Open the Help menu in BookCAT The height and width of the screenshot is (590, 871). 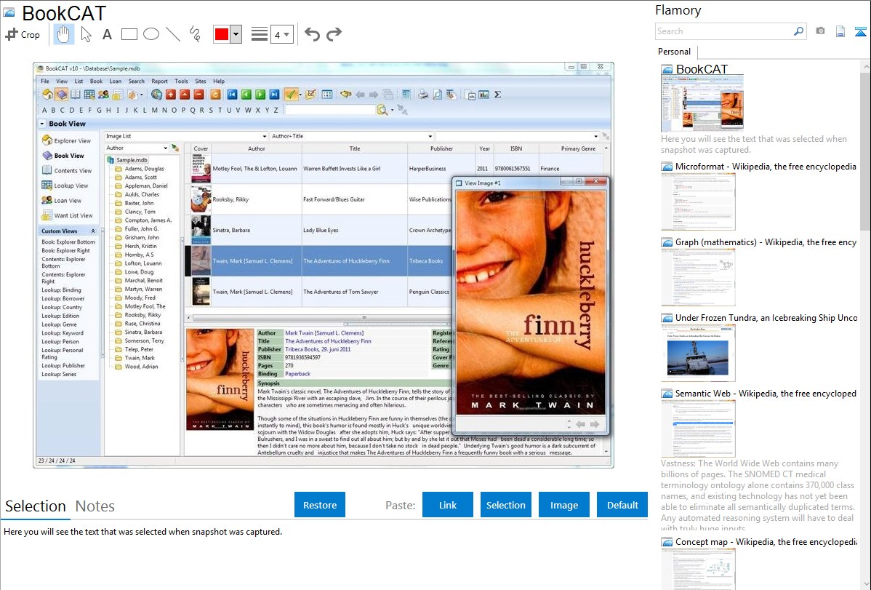pyautogui.click(x=219, y=81)
